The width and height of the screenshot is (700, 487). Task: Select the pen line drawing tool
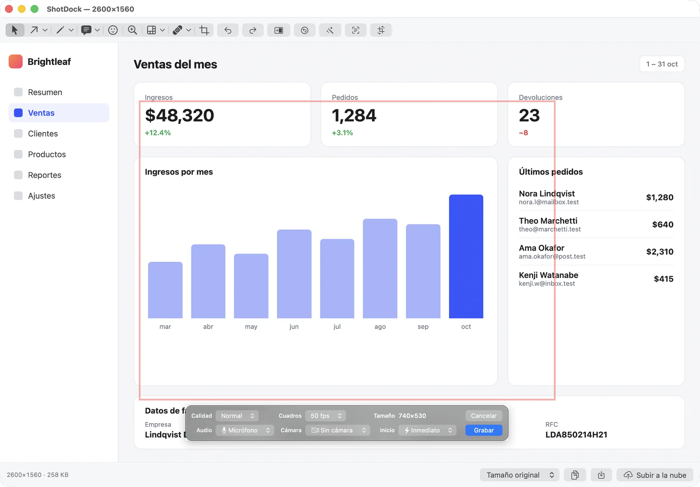60,30
